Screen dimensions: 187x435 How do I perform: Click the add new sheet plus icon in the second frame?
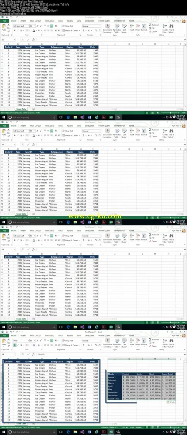coord(34,214)
